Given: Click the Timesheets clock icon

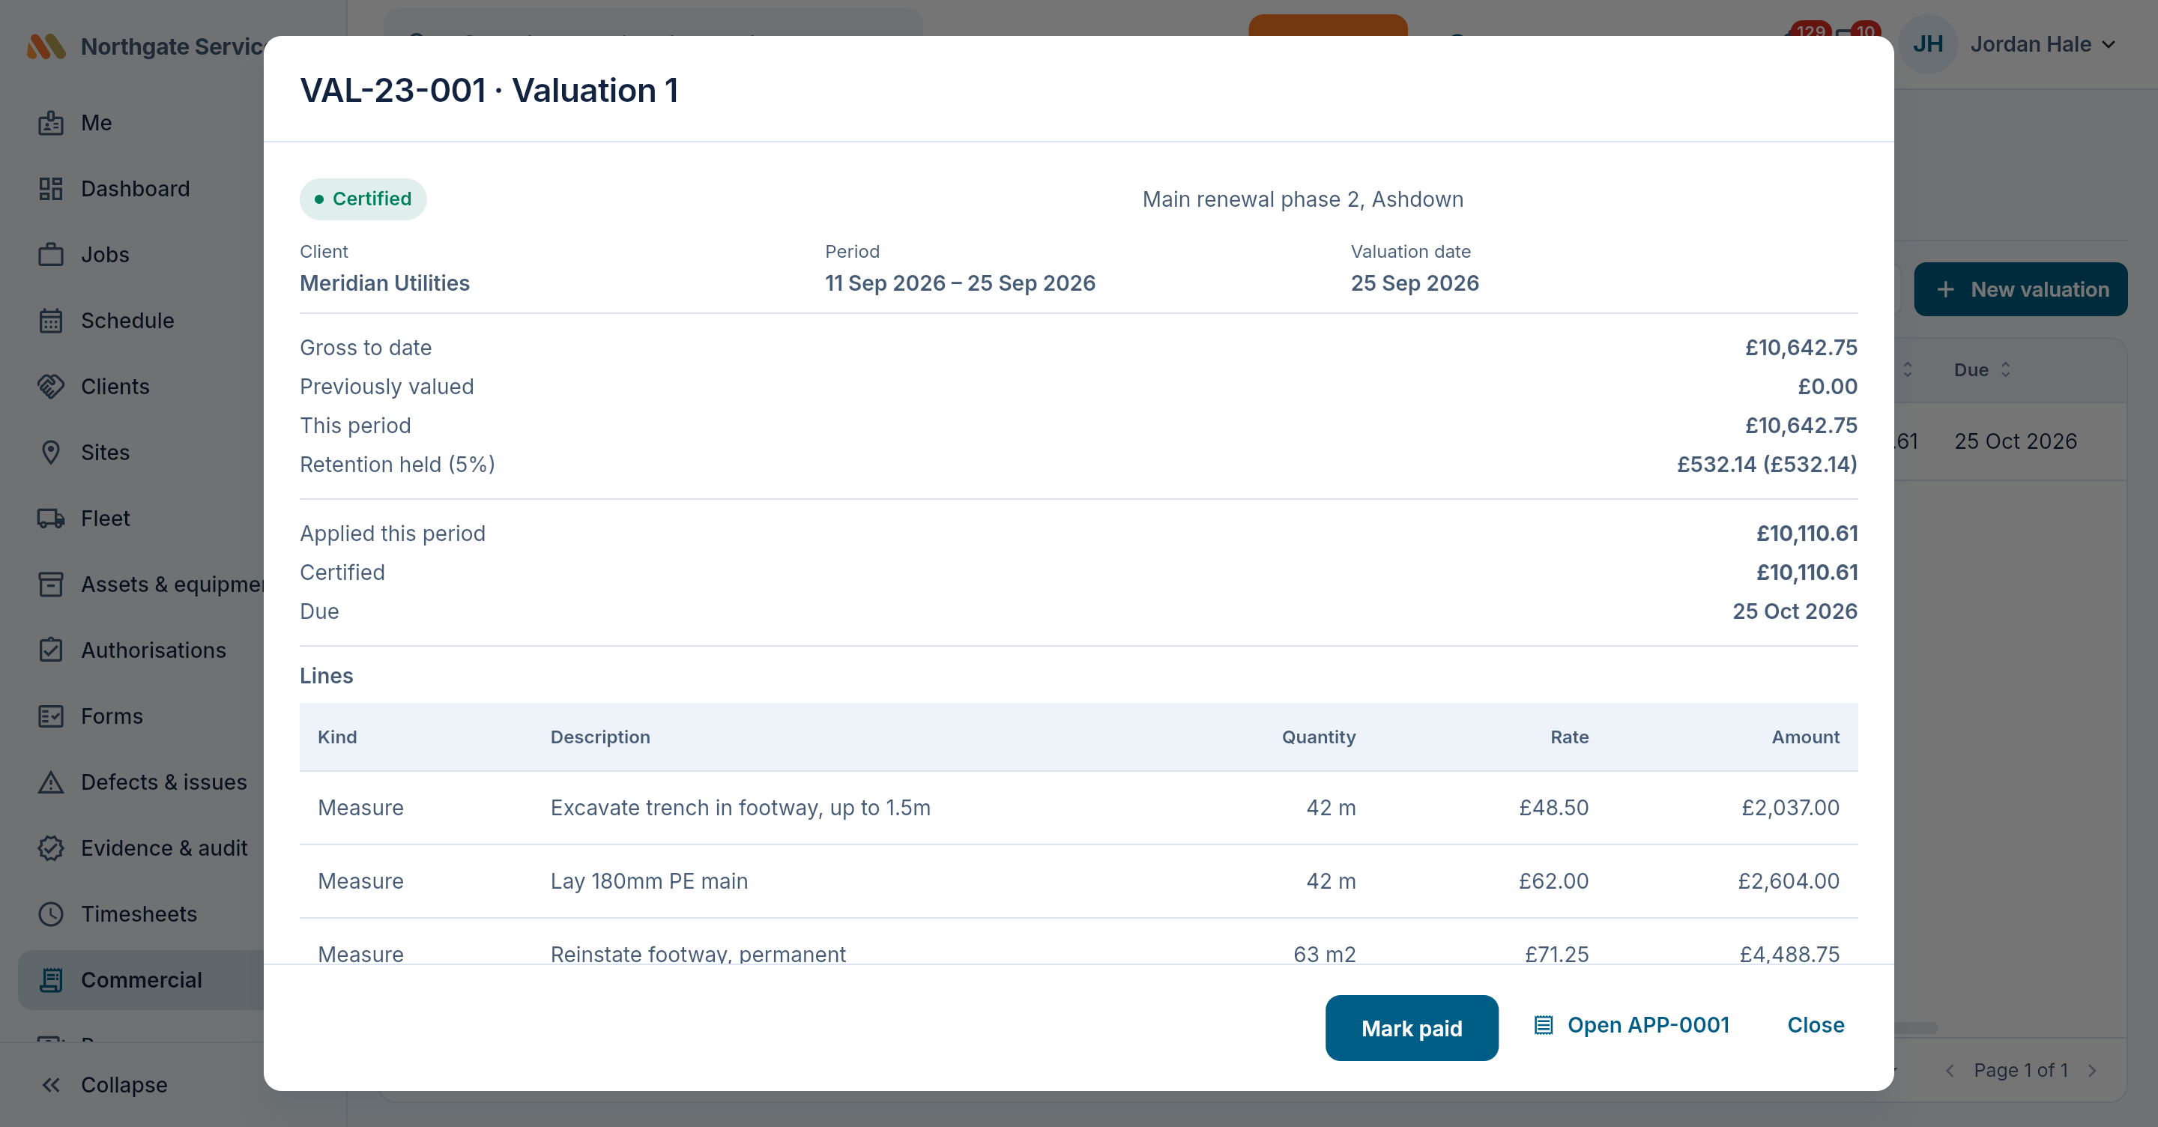Looking at the screenshot, I should [x=50, y=914].
